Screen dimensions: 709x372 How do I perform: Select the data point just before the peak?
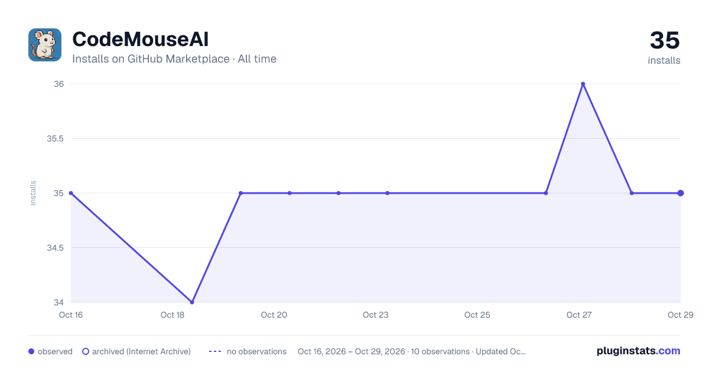click(x=546, y=193)
